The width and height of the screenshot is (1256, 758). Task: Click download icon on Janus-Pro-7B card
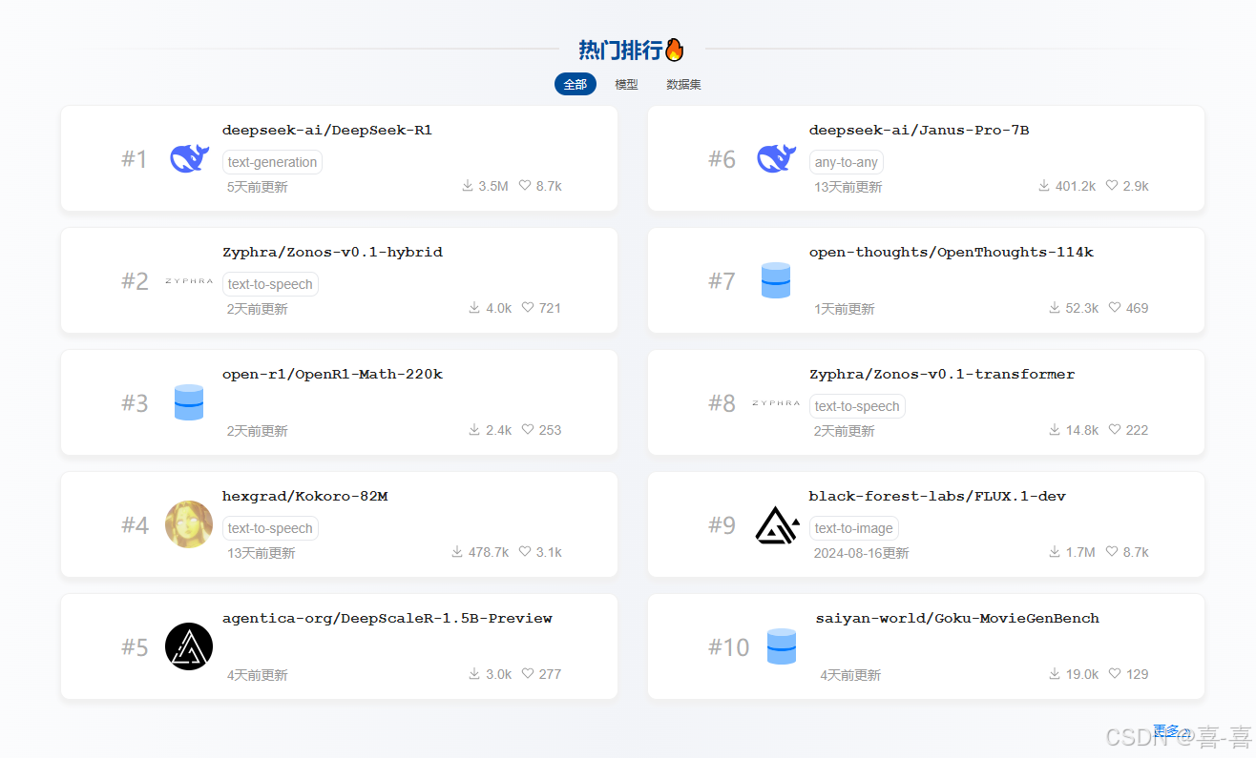coord(1044,186)
